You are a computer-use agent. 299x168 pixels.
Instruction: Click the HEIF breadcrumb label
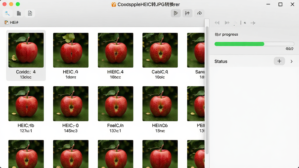(14, 22)
